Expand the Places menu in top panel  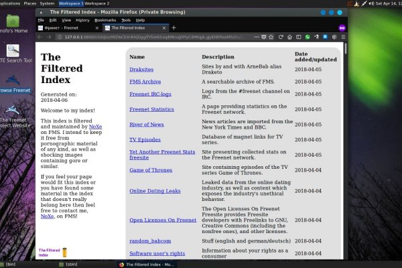click(30, 3)
